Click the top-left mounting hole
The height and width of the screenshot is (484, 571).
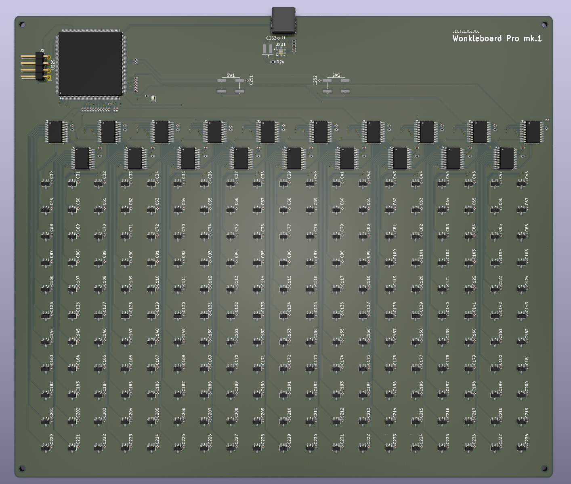22,24
